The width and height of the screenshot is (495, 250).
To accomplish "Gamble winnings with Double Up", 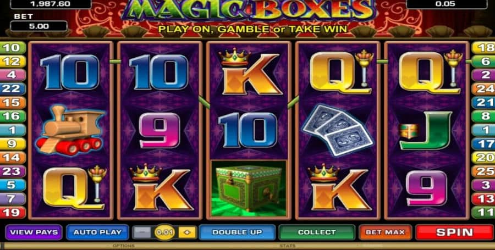I will 237,232.
